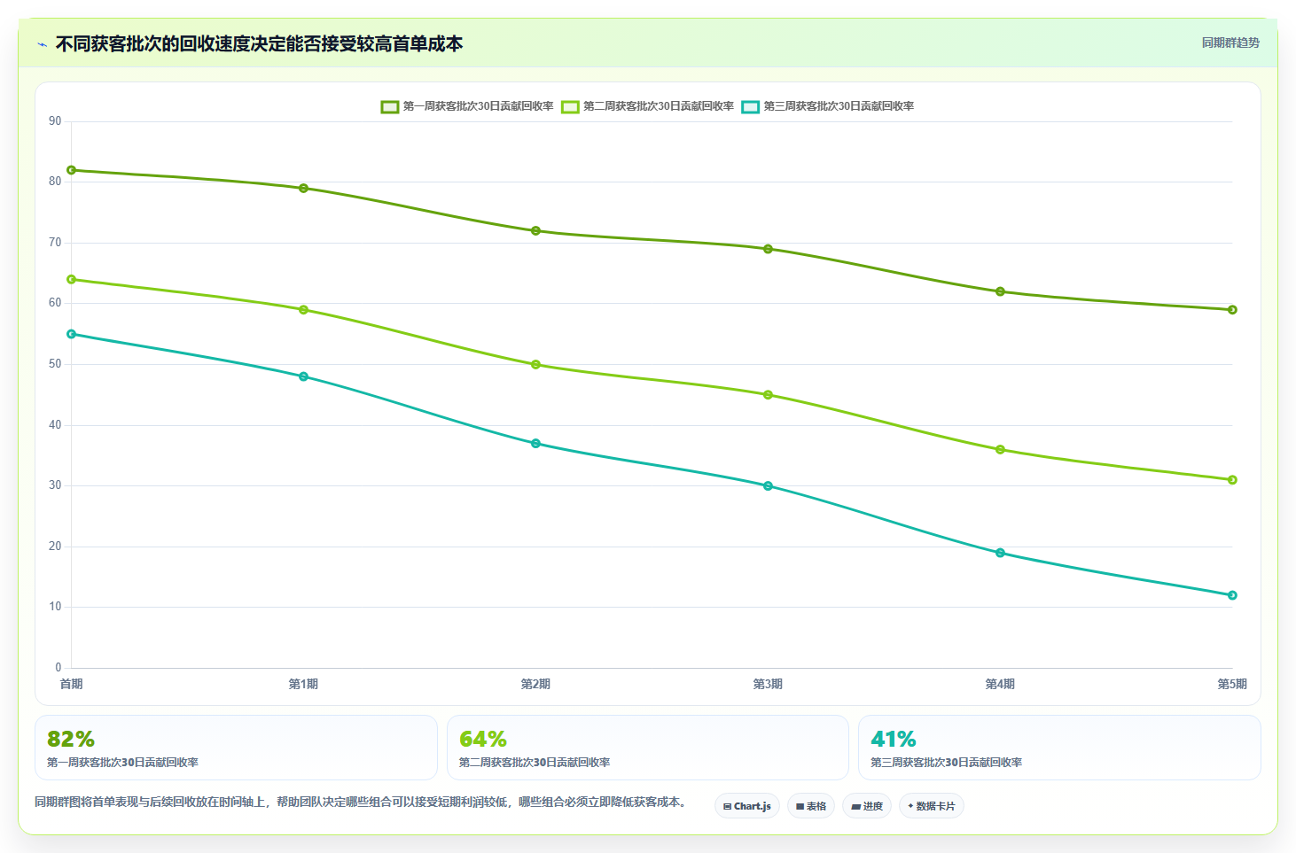Select the 64% stat card value
The image size is (1296, 853).
pos(483,739)
